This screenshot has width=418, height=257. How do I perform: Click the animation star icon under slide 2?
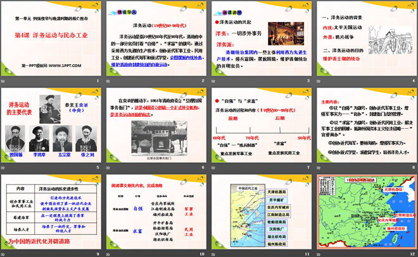(x=108, y=81)
